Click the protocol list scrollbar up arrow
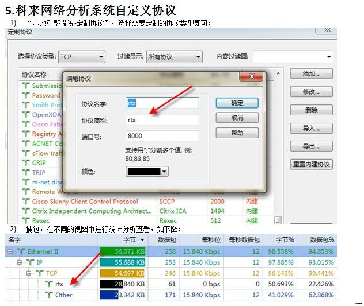The width and height of the screenshot is (364, 306). click(278, 73)
